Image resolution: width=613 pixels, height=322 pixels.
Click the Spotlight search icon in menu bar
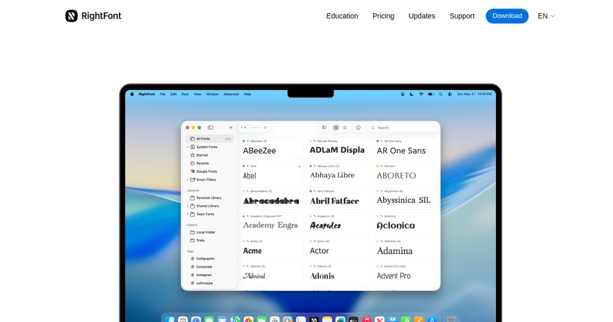pyautogui.click(x=441, y=94)
